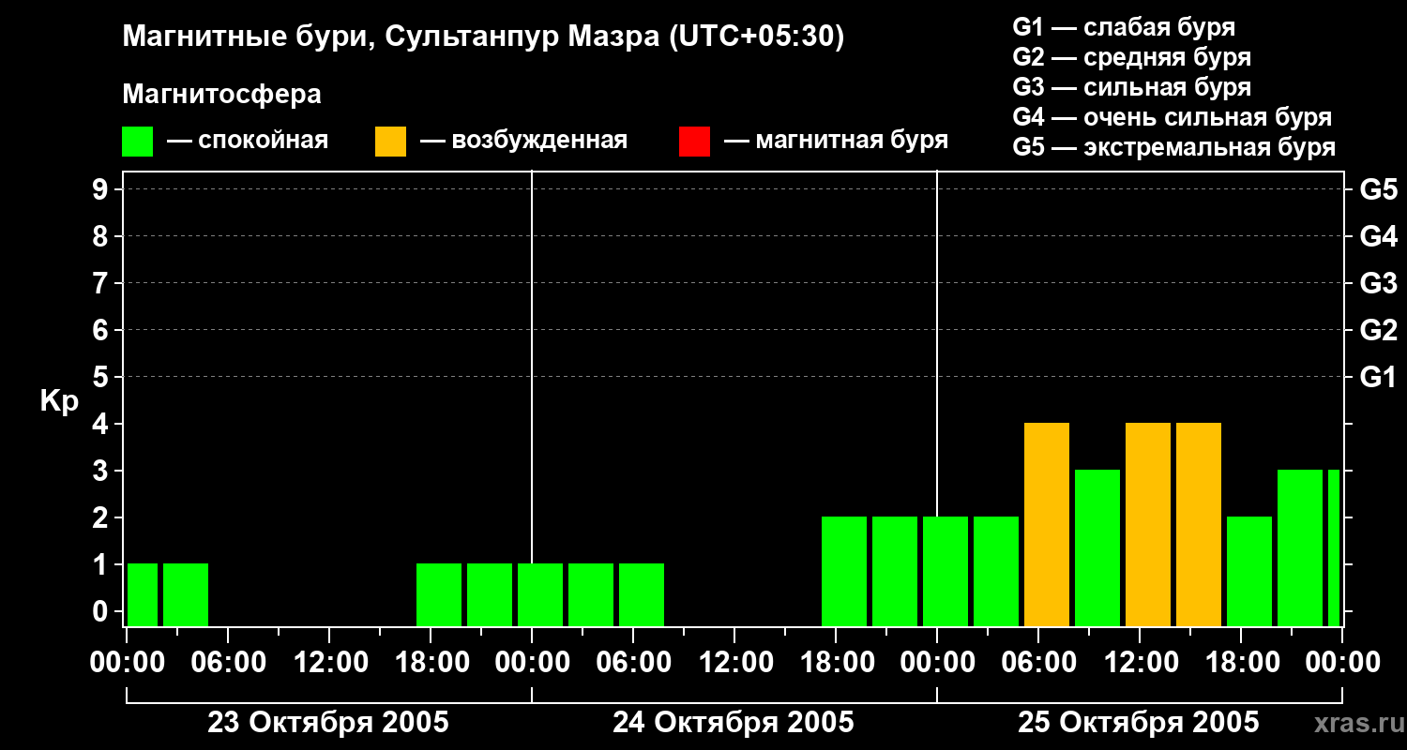Click the G5 label on right axis

(1378, 189)
